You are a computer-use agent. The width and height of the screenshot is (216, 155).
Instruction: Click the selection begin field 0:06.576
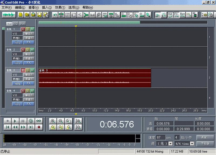[164, 124]
